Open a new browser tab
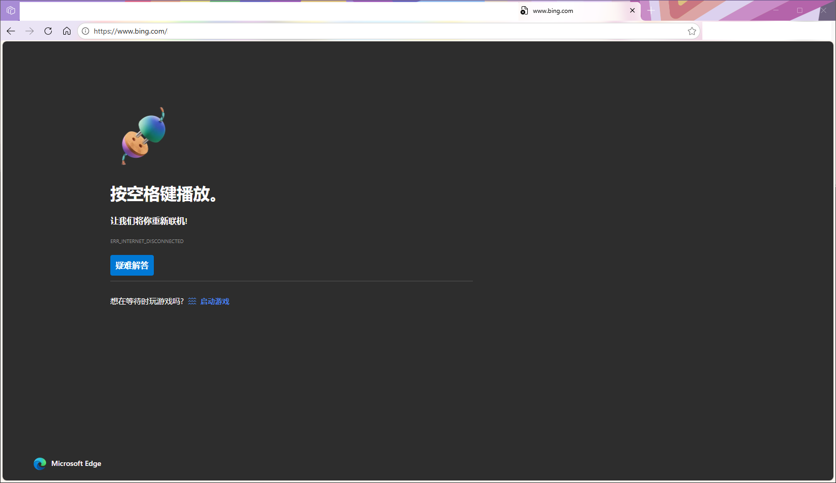836x483 pixels. point(651,10)
